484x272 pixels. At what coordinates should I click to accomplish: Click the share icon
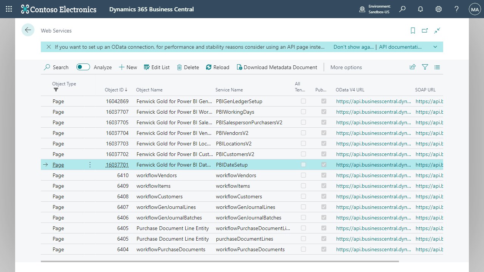tap(413, 67)
